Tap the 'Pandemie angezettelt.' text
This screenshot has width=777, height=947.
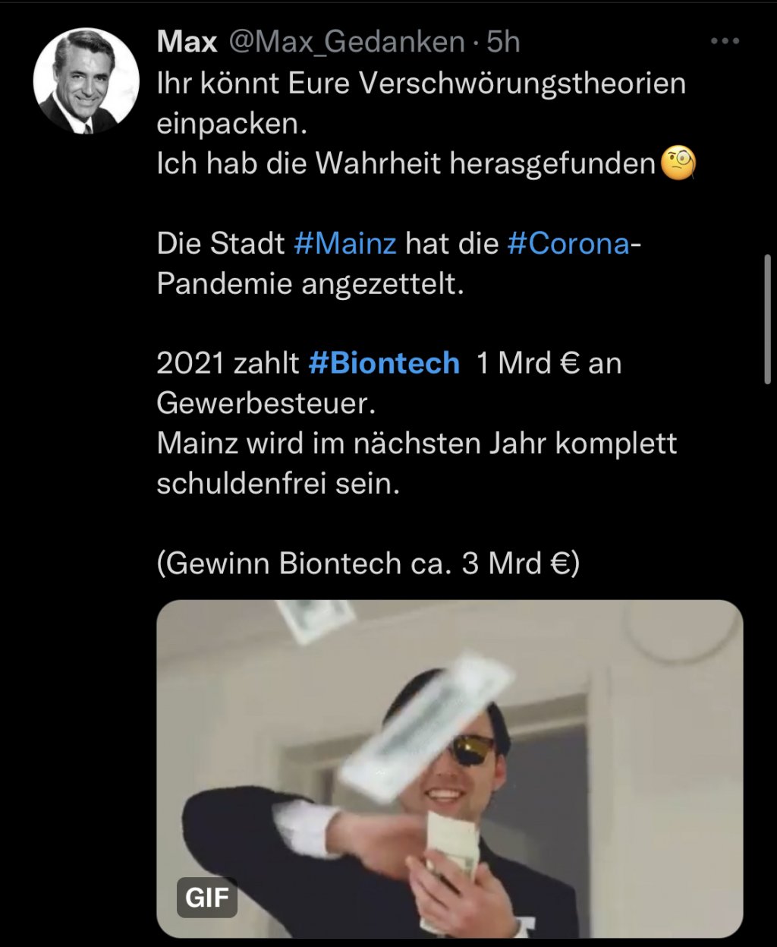[310, 284]
